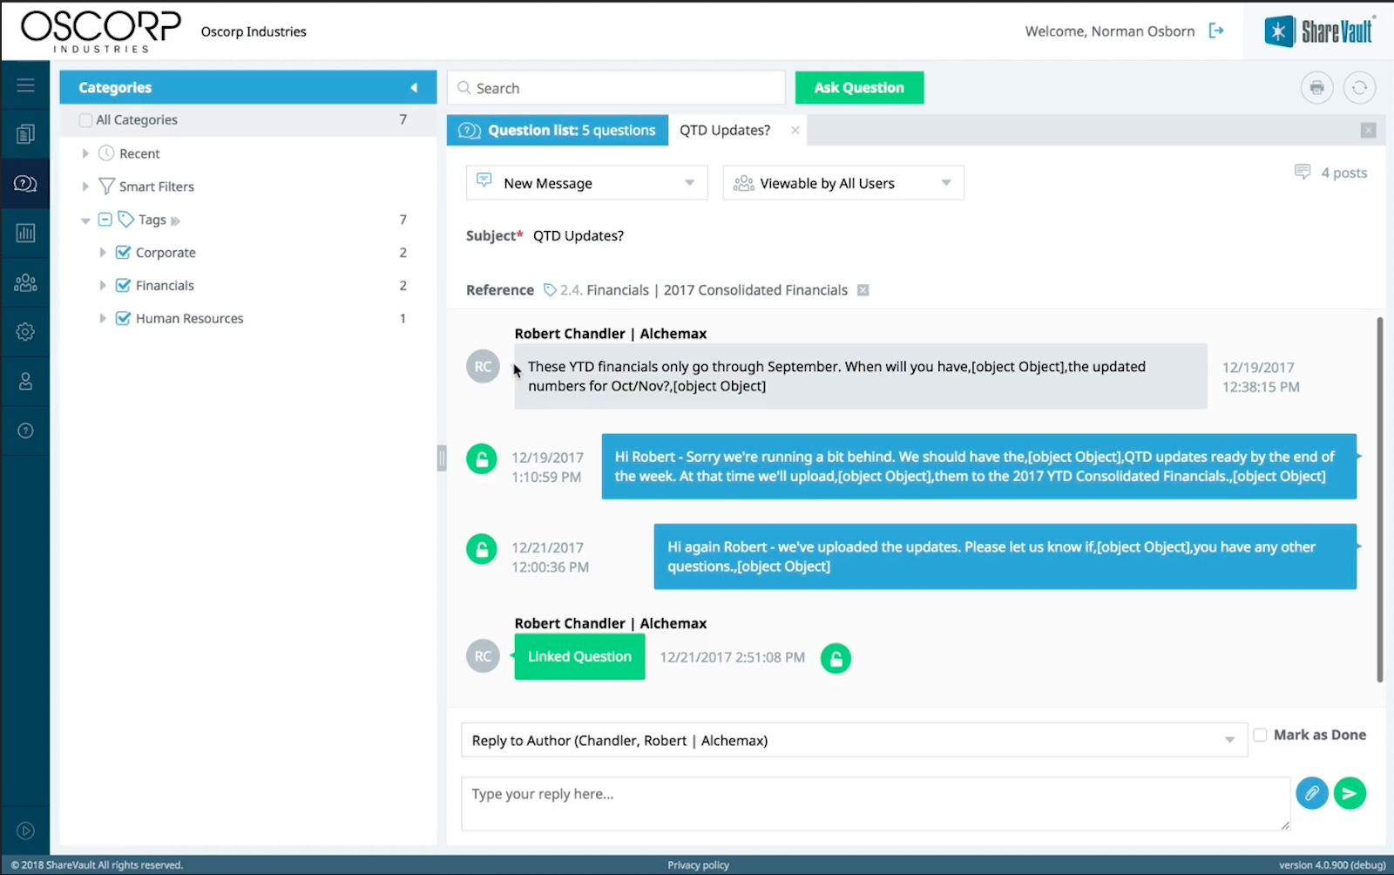Click the RC avatar beside the first message
The image size is (1394, 875).
[483, 367]
